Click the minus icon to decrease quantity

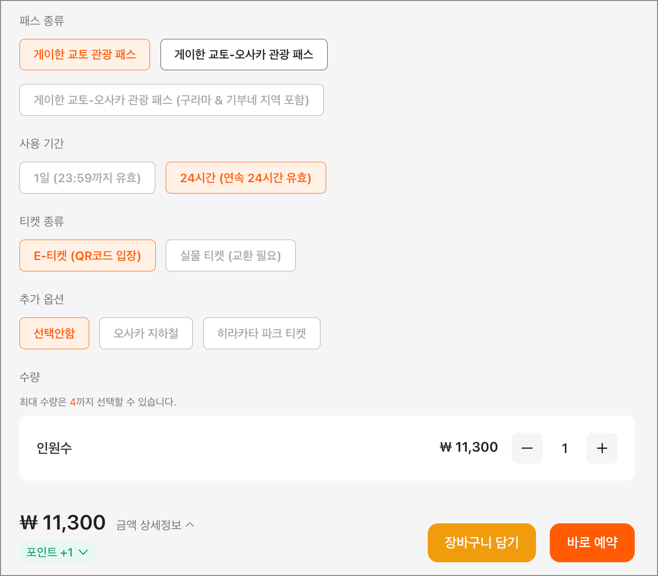[527, 448]
